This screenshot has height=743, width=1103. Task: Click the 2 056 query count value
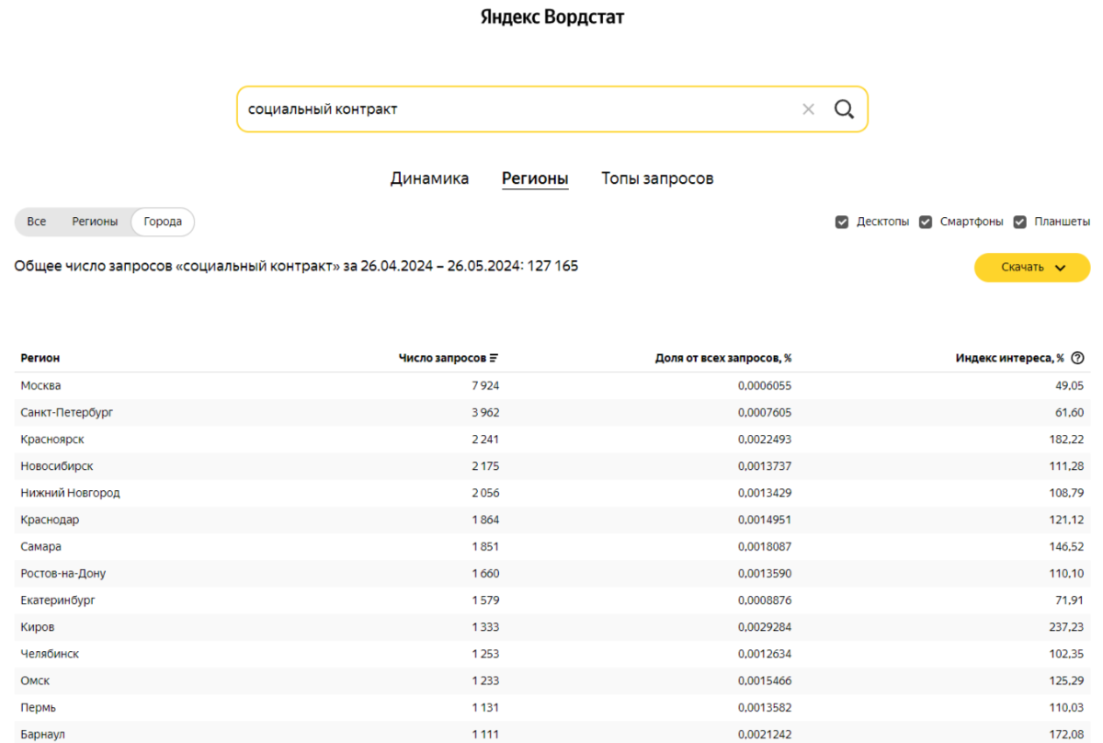(x=485, y=493)
